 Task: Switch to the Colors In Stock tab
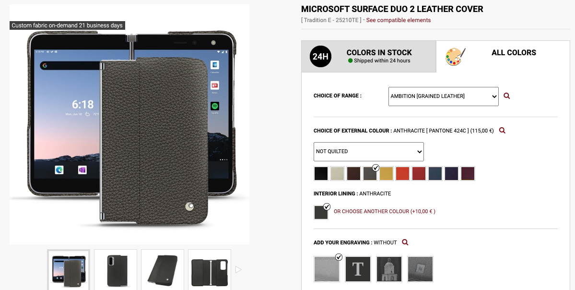(369, 57)
